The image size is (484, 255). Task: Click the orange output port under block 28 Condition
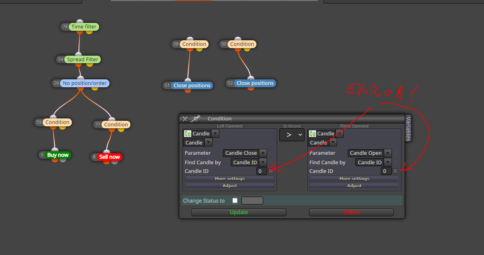(190, 49)
